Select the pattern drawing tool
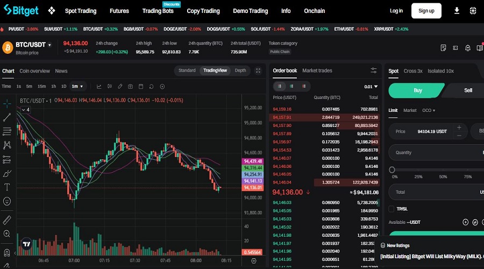Screen dimensions: 484x269 point(7,145)
